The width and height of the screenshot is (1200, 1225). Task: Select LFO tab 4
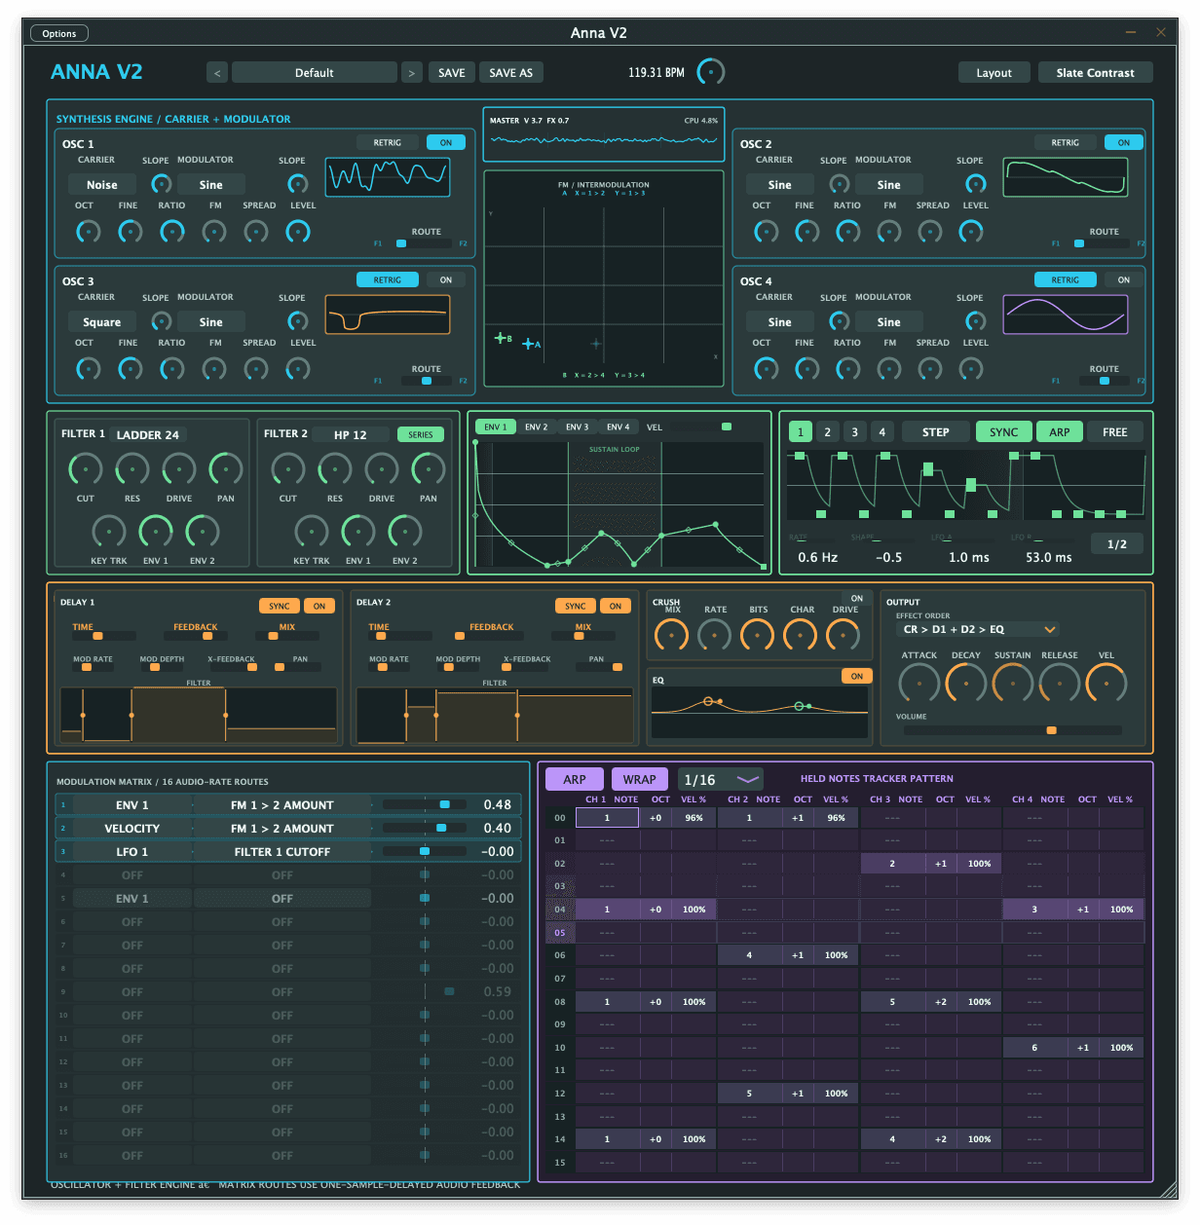click(882, 431)
